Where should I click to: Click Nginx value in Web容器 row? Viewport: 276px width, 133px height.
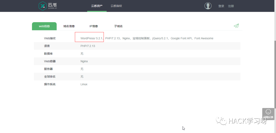point(84,61)
